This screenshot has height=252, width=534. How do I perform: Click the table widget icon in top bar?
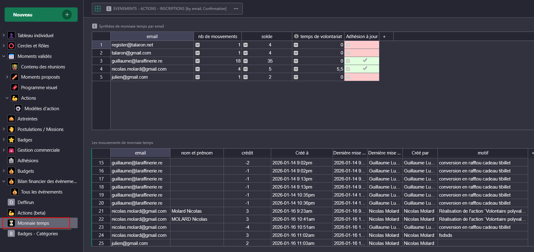pyautogui.click(x=98, y=9)
